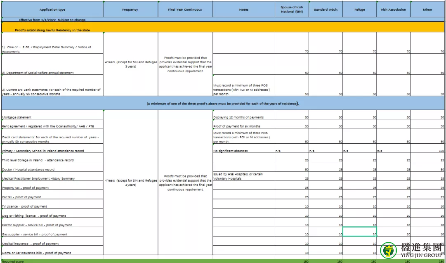Select "Department of Social welfare annual statement" cell

(52, 64)
